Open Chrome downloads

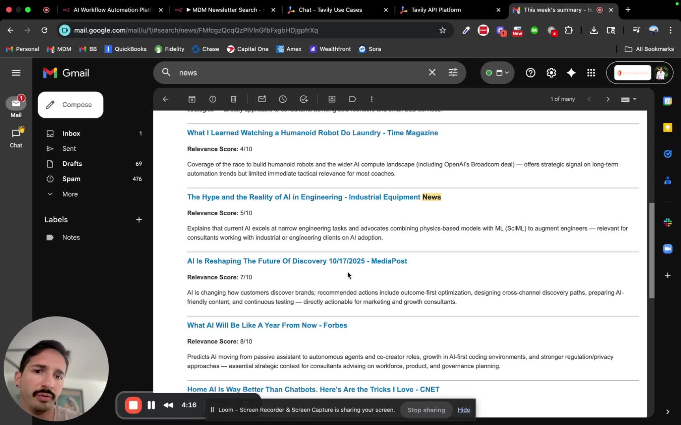click(594, 30)
